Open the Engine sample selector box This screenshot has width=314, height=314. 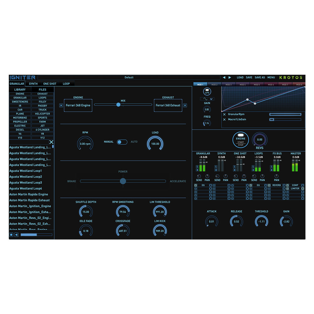78,106
